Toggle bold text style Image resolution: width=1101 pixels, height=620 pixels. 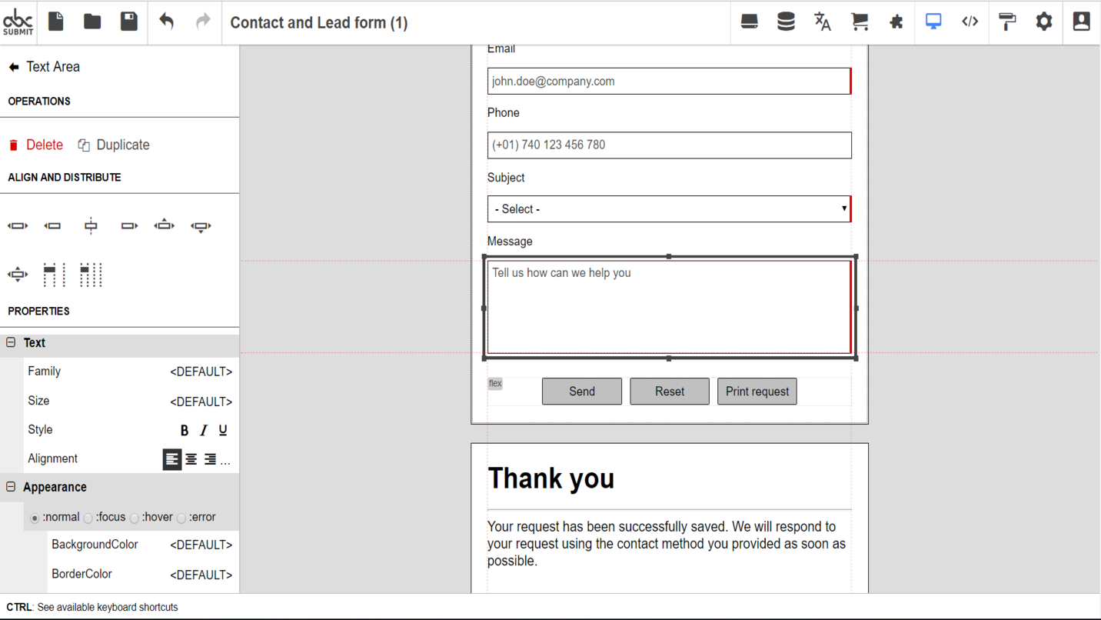[185, 430]
